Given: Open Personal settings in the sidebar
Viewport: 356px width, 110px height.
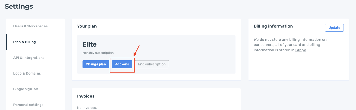Looking at the screenshot, I should [28, 105].
